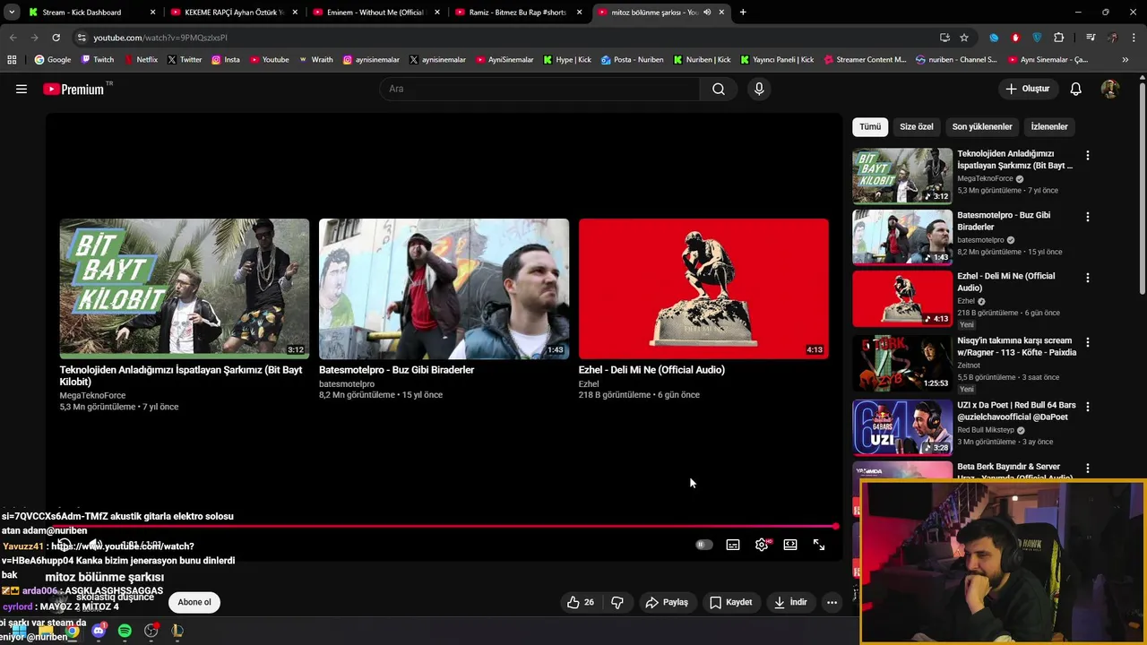This screenshot has width=1147, height=645.
Task: Select the Son yüklenenler filter chip
Action: (x=981, y=126)
